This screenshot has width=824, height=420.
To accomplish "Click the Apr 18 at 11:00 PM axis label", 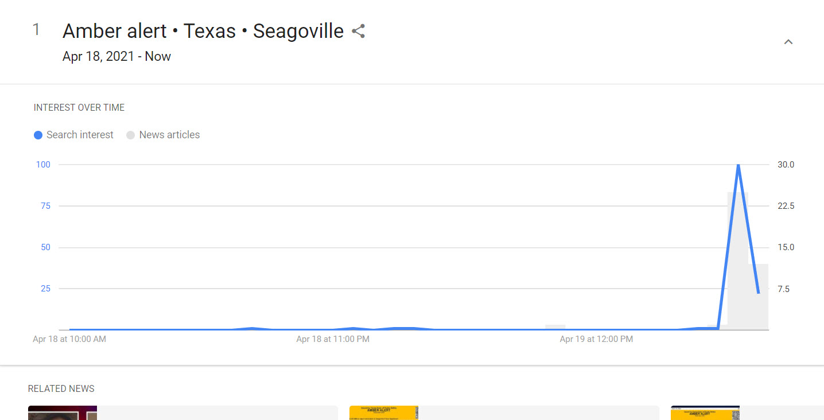I will coord(333,339).
